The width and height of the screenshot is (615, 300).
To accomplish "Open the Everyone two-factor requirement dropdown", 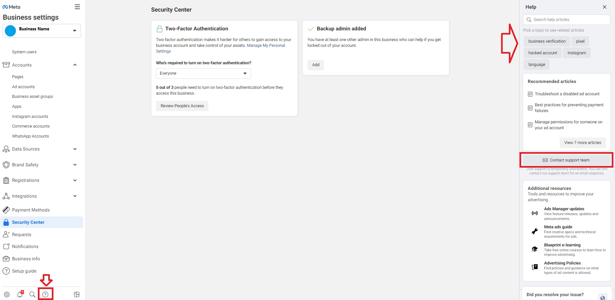I will coord(203,73).
